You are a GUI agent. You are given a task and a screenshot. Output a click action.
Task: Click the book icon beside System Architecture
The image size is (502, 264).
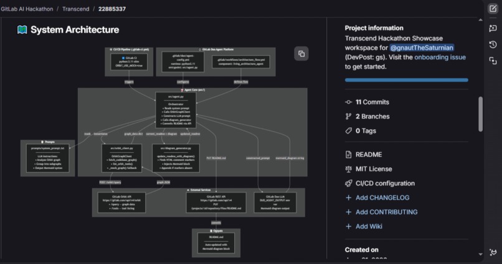pos(22,30)
